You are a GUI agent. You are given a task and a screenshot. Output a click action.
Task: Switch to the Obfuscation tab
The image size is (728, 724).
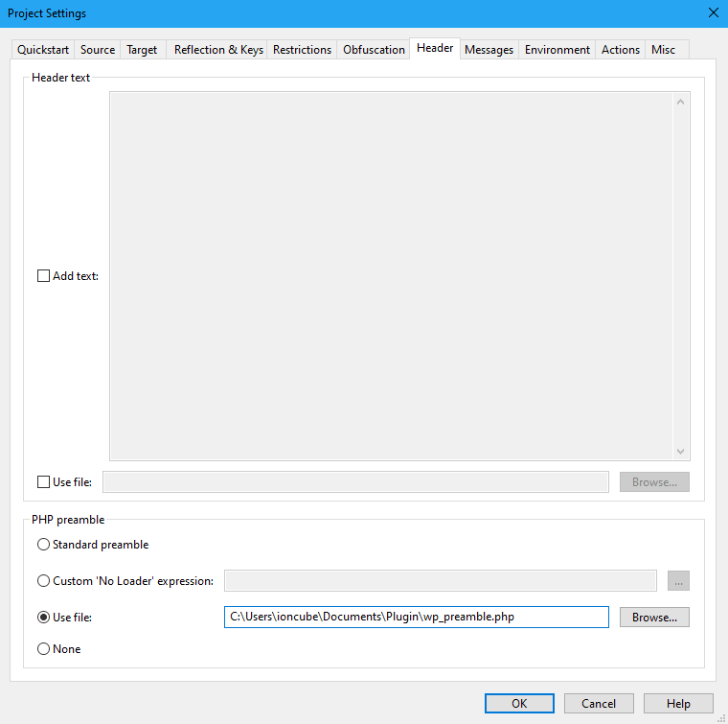click(x=374, y=50)
